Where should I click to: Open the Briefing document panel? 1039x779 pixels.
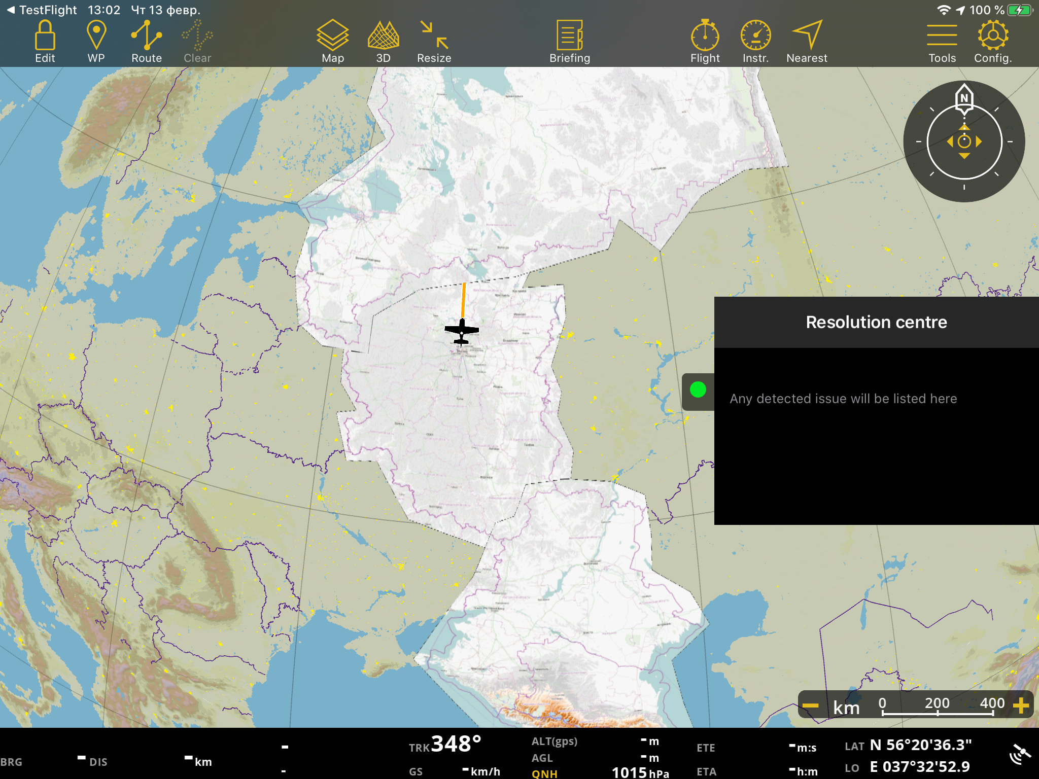(x=570, y=42)
